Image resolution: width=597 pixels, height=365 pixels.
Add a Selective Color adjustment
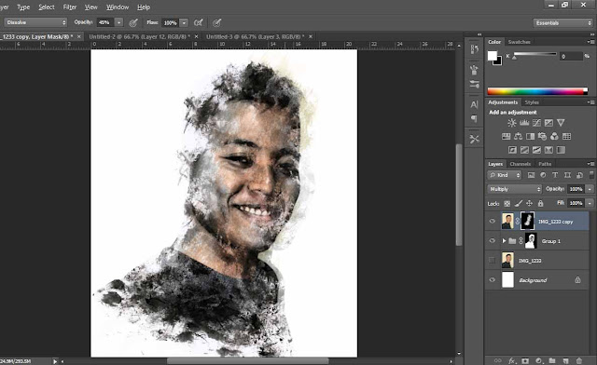(548, 150)
